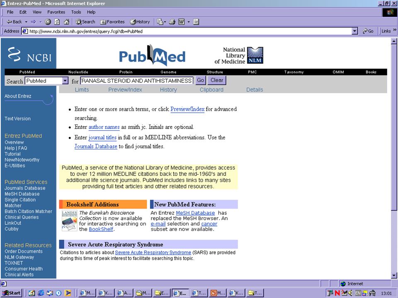Click the Show Desktop quick launch icon

[32, 293]
